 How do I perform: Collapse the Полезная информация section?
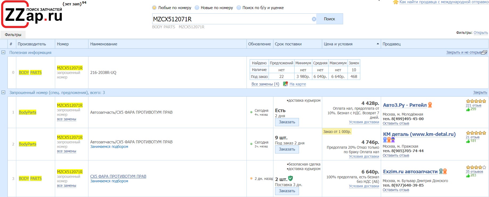click(x=3, y=53)
